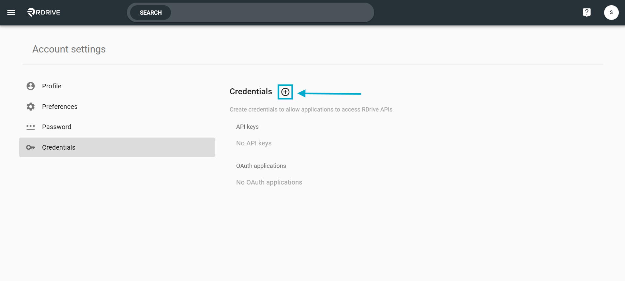Image resolution: width=625 pixels, height=281 pixels.
Task: Click the 'API keys' label
Action: tap(247, 127)
